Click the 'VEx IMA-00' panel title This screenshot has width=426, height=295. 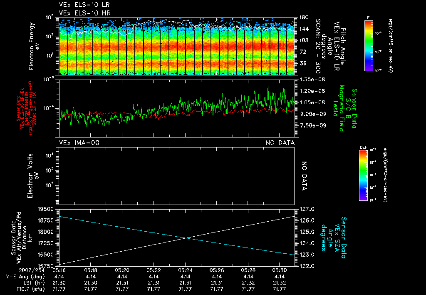coord(79,142)
